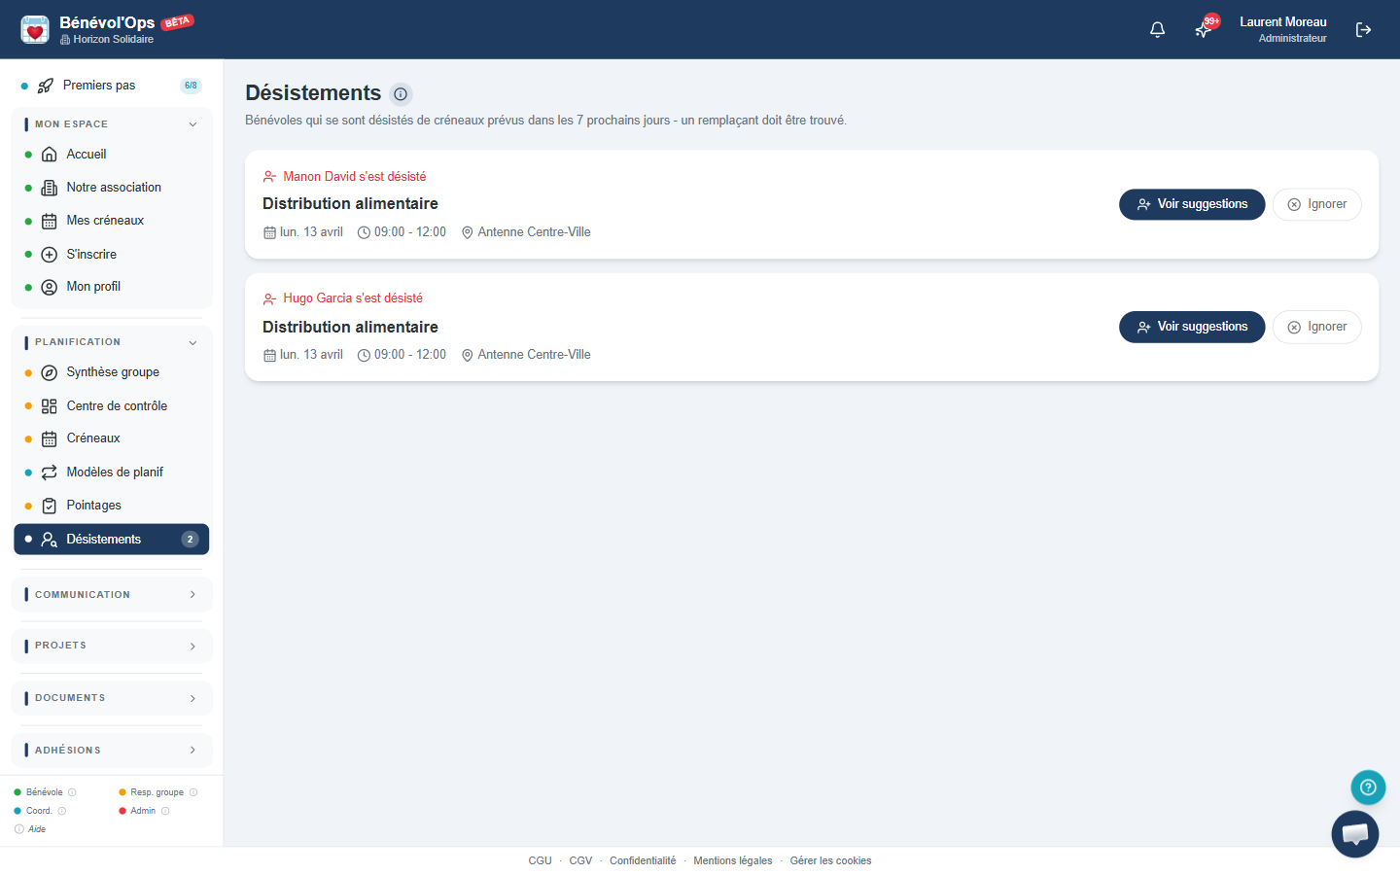
Task: Click the user-search icon beside Désistements
Action: (x=50, y=540)
